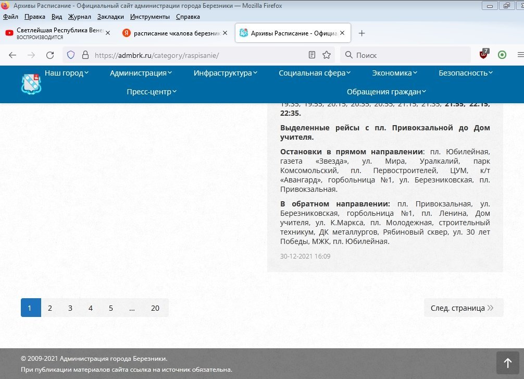Image resolution: width=524 pixels, height=379 pixels.
Task: Click the Berezniki city crest logo
Action: pos(31,83)
